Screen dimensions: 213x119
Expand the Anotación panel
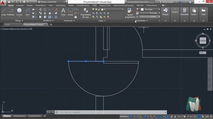69,20
